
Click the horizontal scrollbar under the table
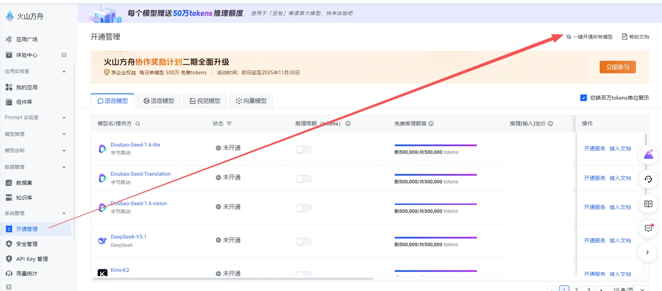coord(232,279)
